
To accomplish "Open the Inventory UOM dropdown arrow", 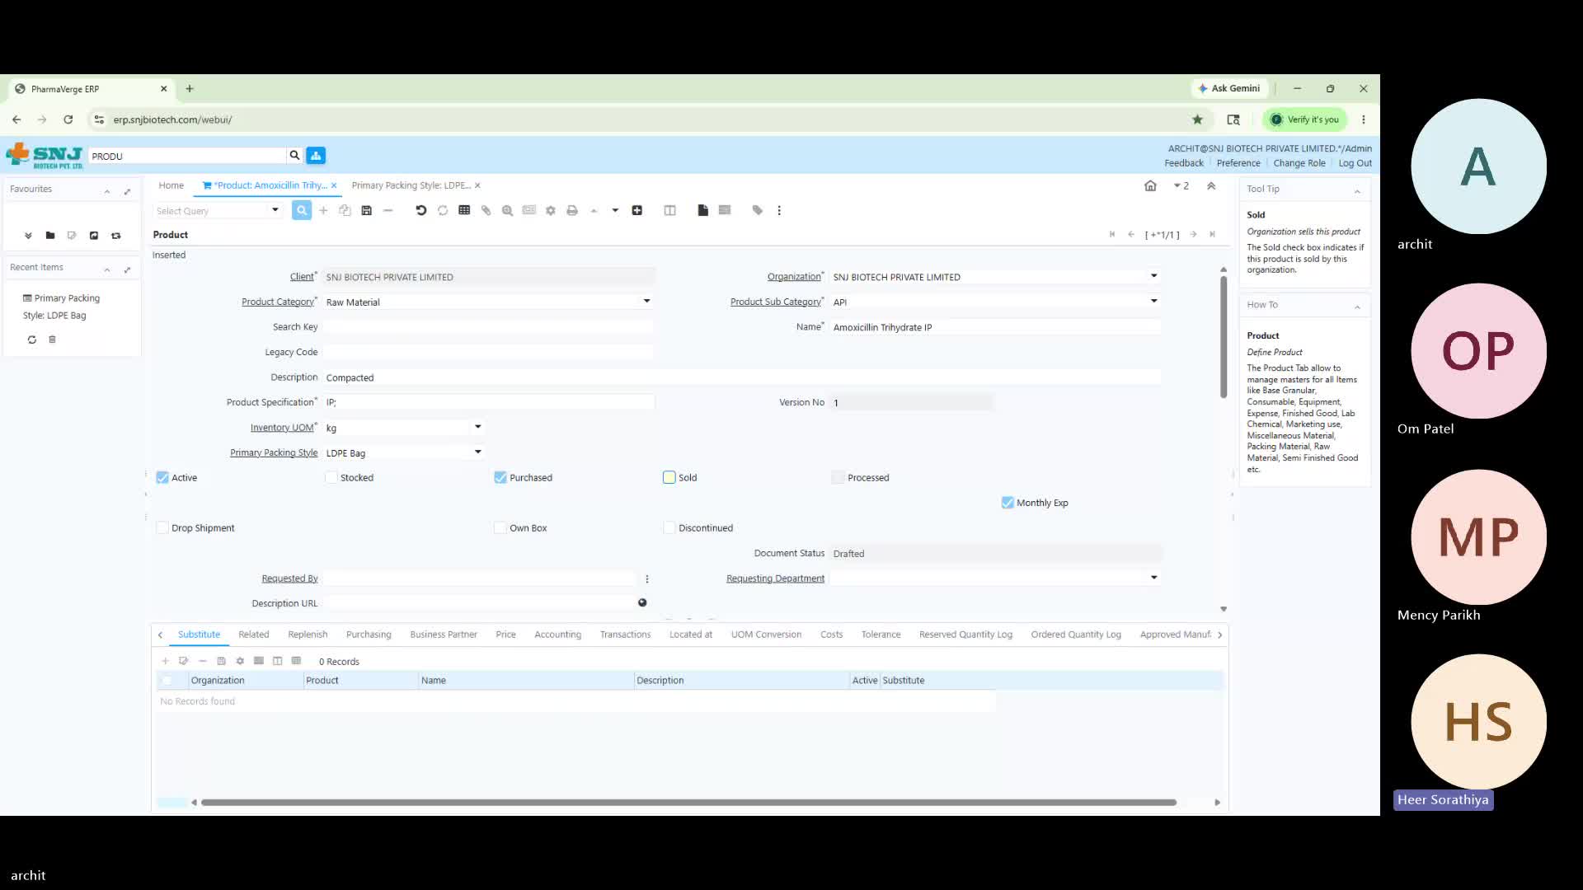I will pyautogui.click(x=477, y=427).
